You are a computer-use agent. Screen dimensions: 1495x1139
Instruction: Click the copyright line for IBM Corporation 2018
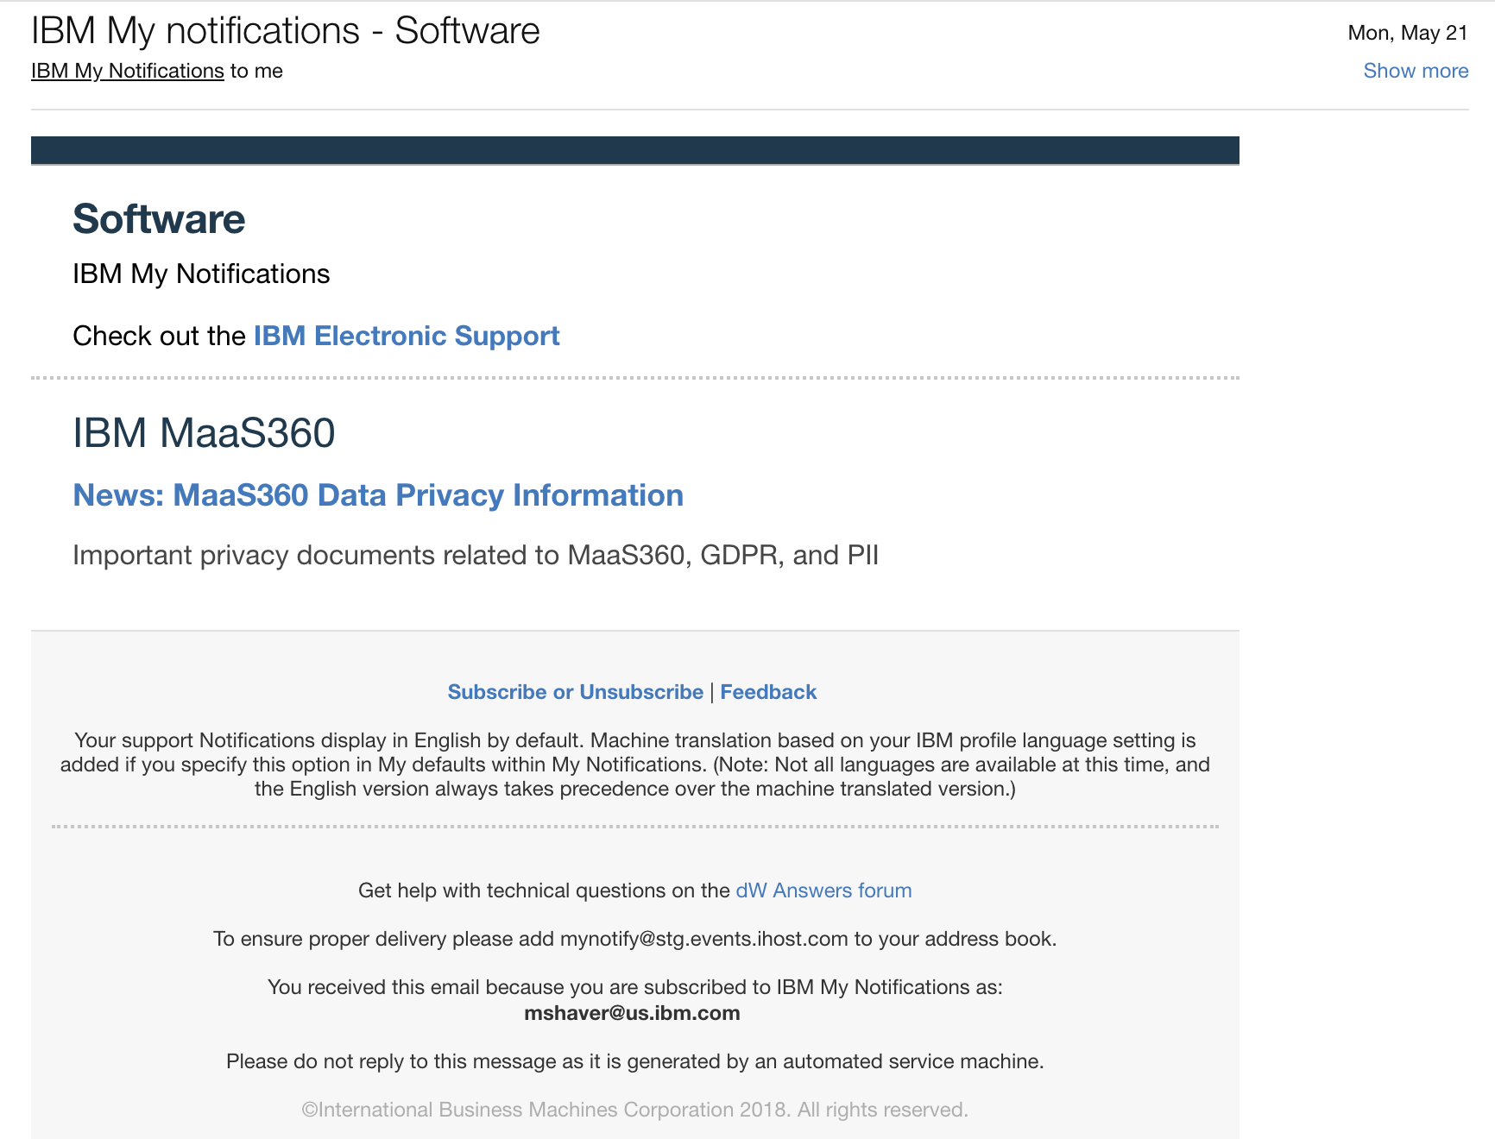point(634,1110)
